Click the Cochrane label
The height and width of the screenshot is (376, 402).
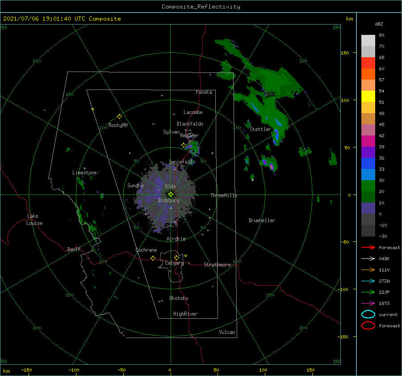(146, 250)
